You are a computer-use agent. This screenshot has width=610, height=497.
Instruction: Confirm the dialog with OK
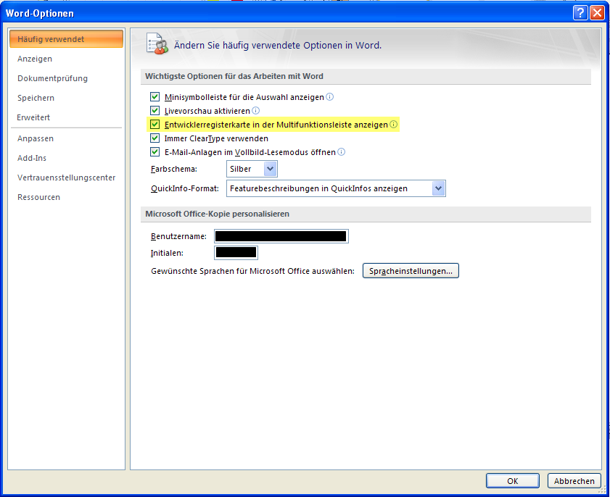pyautogui.click(x=512, y=480)
